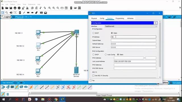Tick the Top checkbox in PC1 window
Image resolution: width=182 pixels, height=102 pixels.
click(x=91, y=80)
